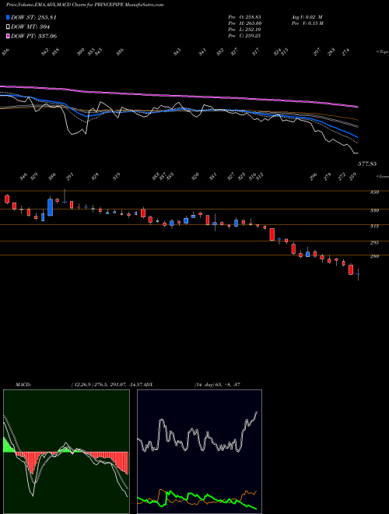The height and width of the screenshot is (514, 389).
Task: Click the ADX '(14 day) 65, +8, -37' values
Action: 217,384
